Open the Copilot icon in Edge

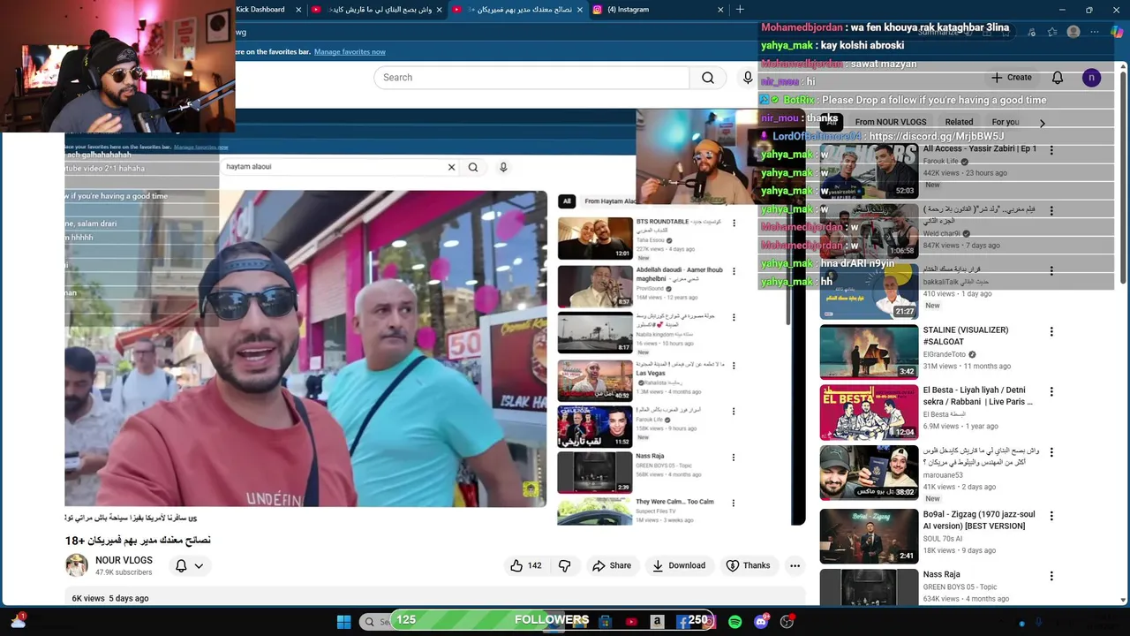tap(1117, 32)
